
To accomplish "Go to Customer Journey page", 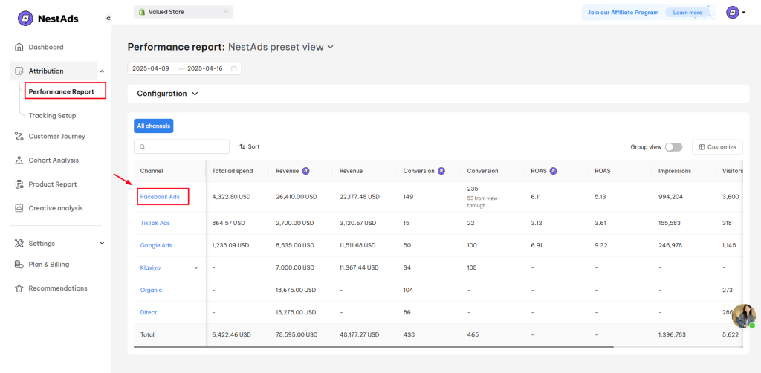I will [x=56, y=136].
